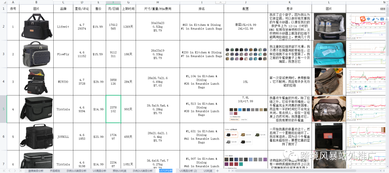Select the 1269天 listing time cell
Image resolution: width=389 pixels, height=173 pixels.
[128, 27]
